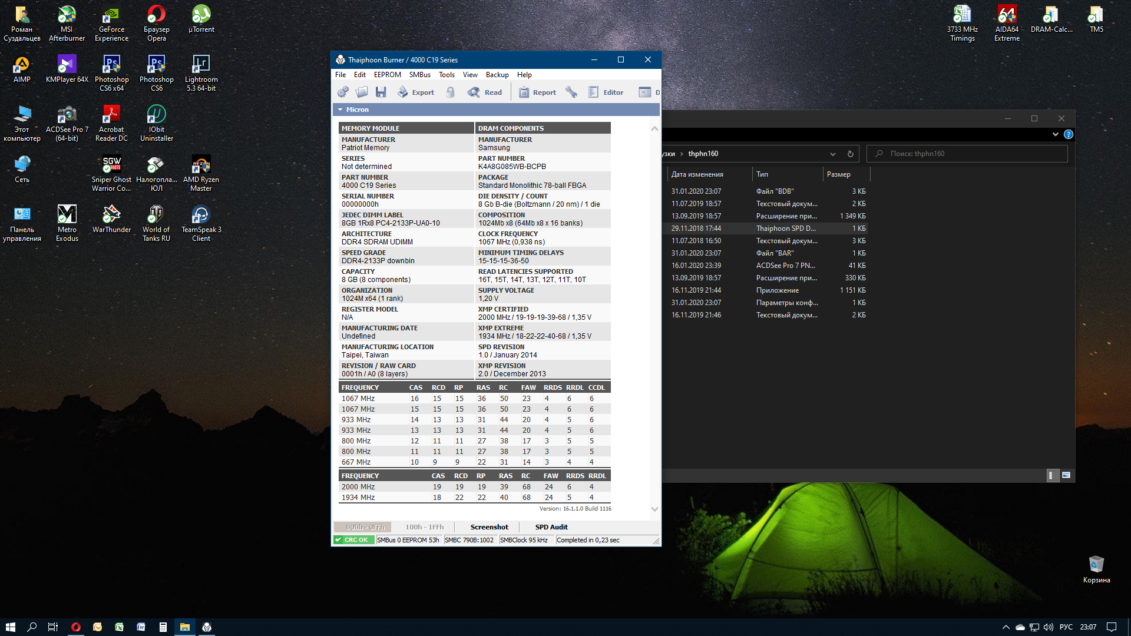
Task: Click the gears settings toolbar icon
Action: click(343, 92)
